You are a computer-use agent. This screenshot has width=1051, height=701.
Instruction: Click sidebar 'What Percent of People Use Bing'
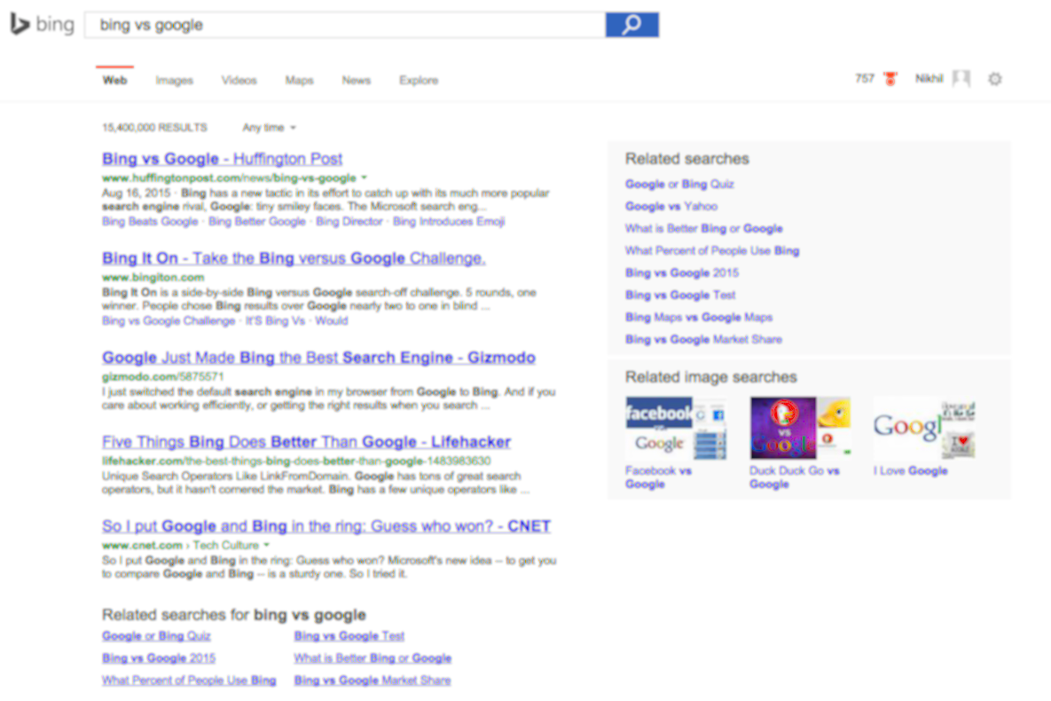pyautogui.click(x=712, y=250)
